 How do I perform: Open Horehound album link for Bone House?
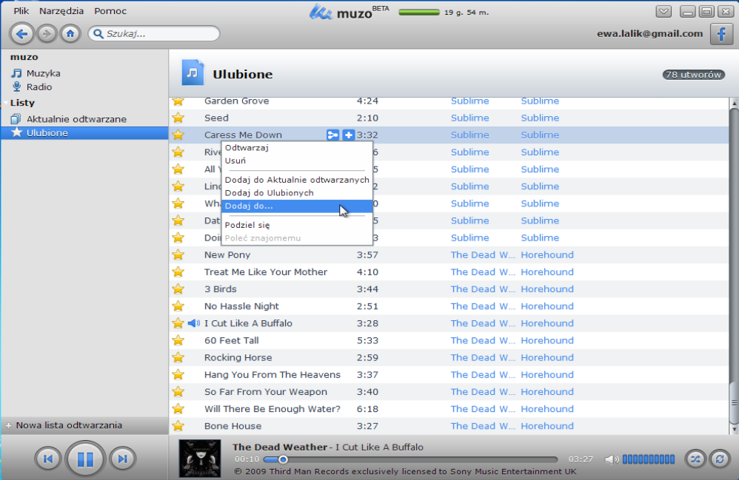(547, 426)
